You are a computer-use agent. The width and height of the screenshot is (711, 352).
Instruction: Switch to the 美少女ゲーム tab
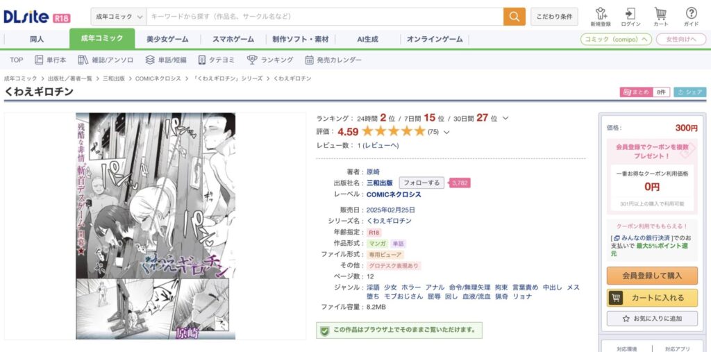167,39
